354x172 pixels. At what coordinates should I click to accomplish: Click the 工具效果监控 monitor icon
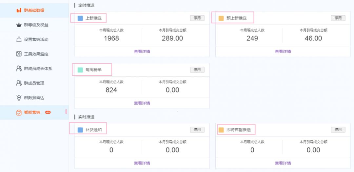[19, 54]
